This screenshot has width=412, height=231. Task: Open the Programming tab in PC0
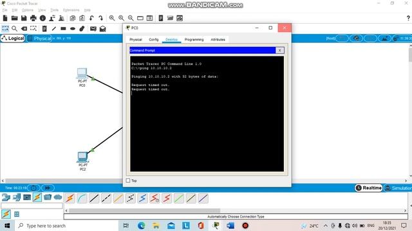pyautogui.click(x=194, y=40)
